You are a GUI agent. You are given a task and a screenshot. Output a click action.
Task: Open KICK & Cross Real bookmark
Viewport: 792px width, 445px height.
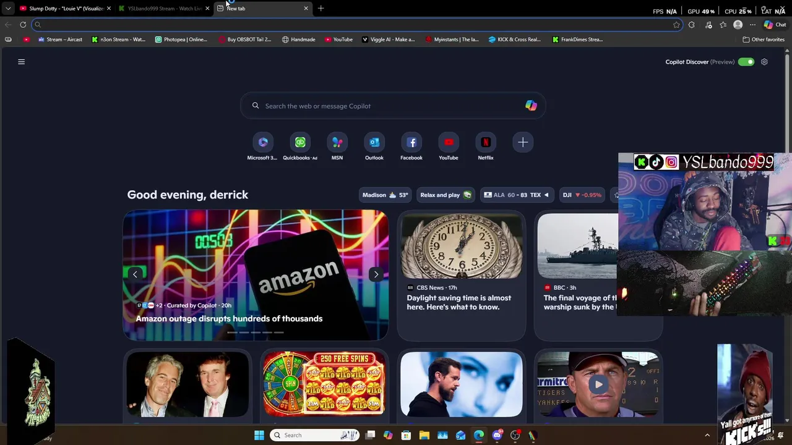pos(514,40)
